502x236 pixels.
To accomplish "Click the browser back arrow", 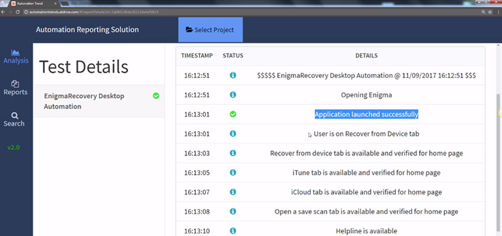I will (x=3, y=12).
